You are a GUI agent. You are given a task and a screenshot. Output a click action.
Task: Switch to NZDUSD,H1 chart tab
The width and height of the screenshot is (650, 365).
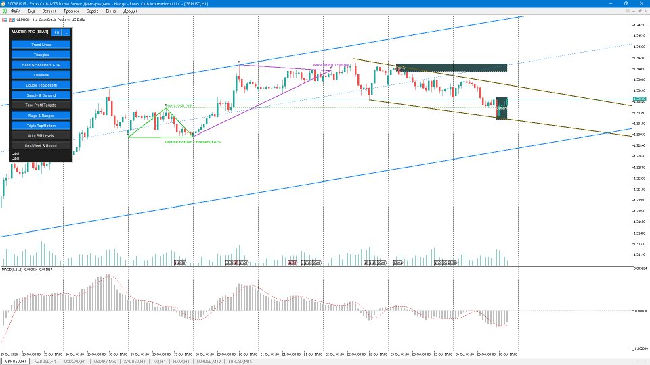click(x=45, y=361)
